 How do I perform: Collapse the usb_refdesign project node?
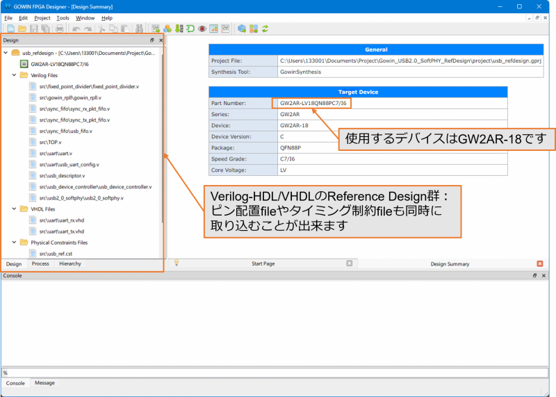[6, 53]
